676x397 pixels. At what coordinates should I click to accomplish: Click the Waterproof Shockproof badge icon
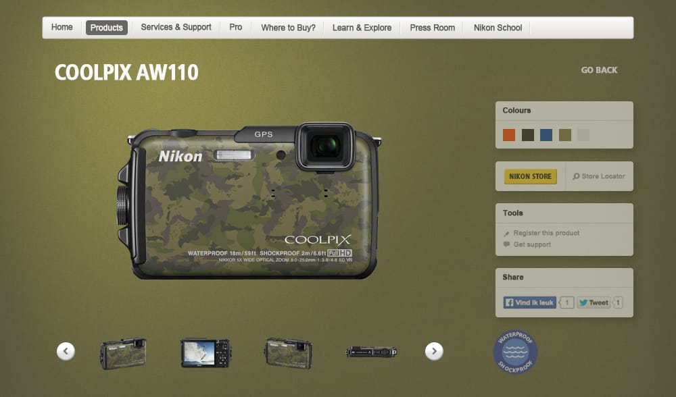(515, 352)
